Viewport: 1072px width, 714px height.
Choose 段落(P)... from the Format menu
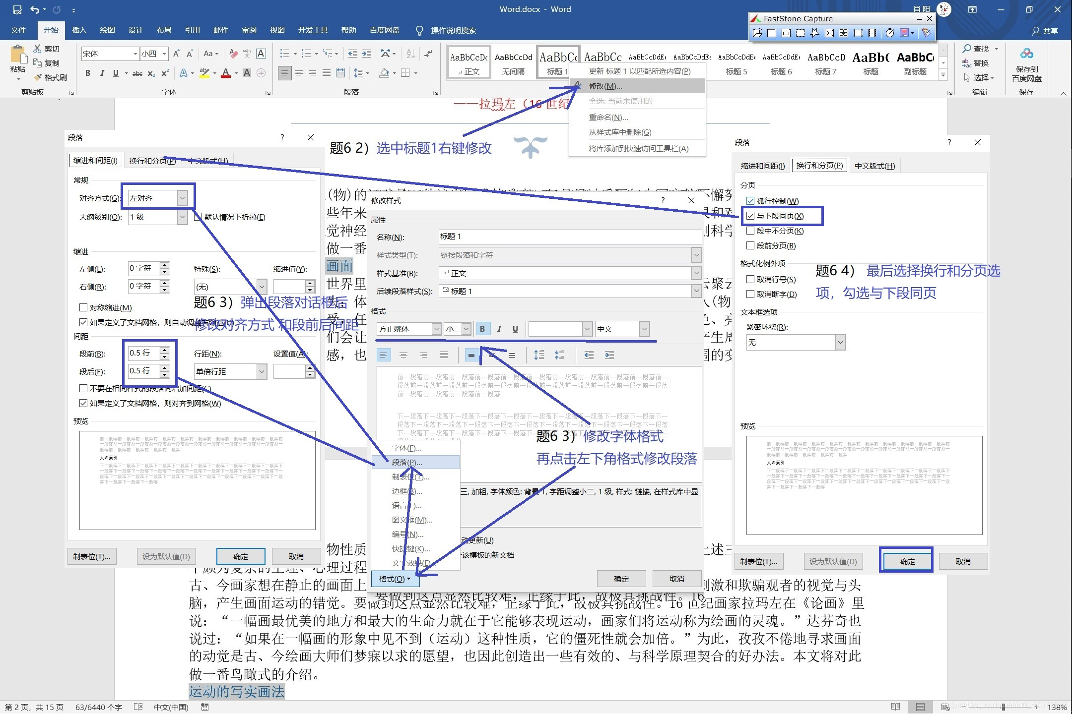click(416, 462)
